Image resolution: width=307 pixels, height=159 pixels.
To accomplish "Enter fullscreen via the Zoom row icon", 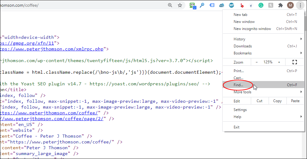I will tap(295, 62).
